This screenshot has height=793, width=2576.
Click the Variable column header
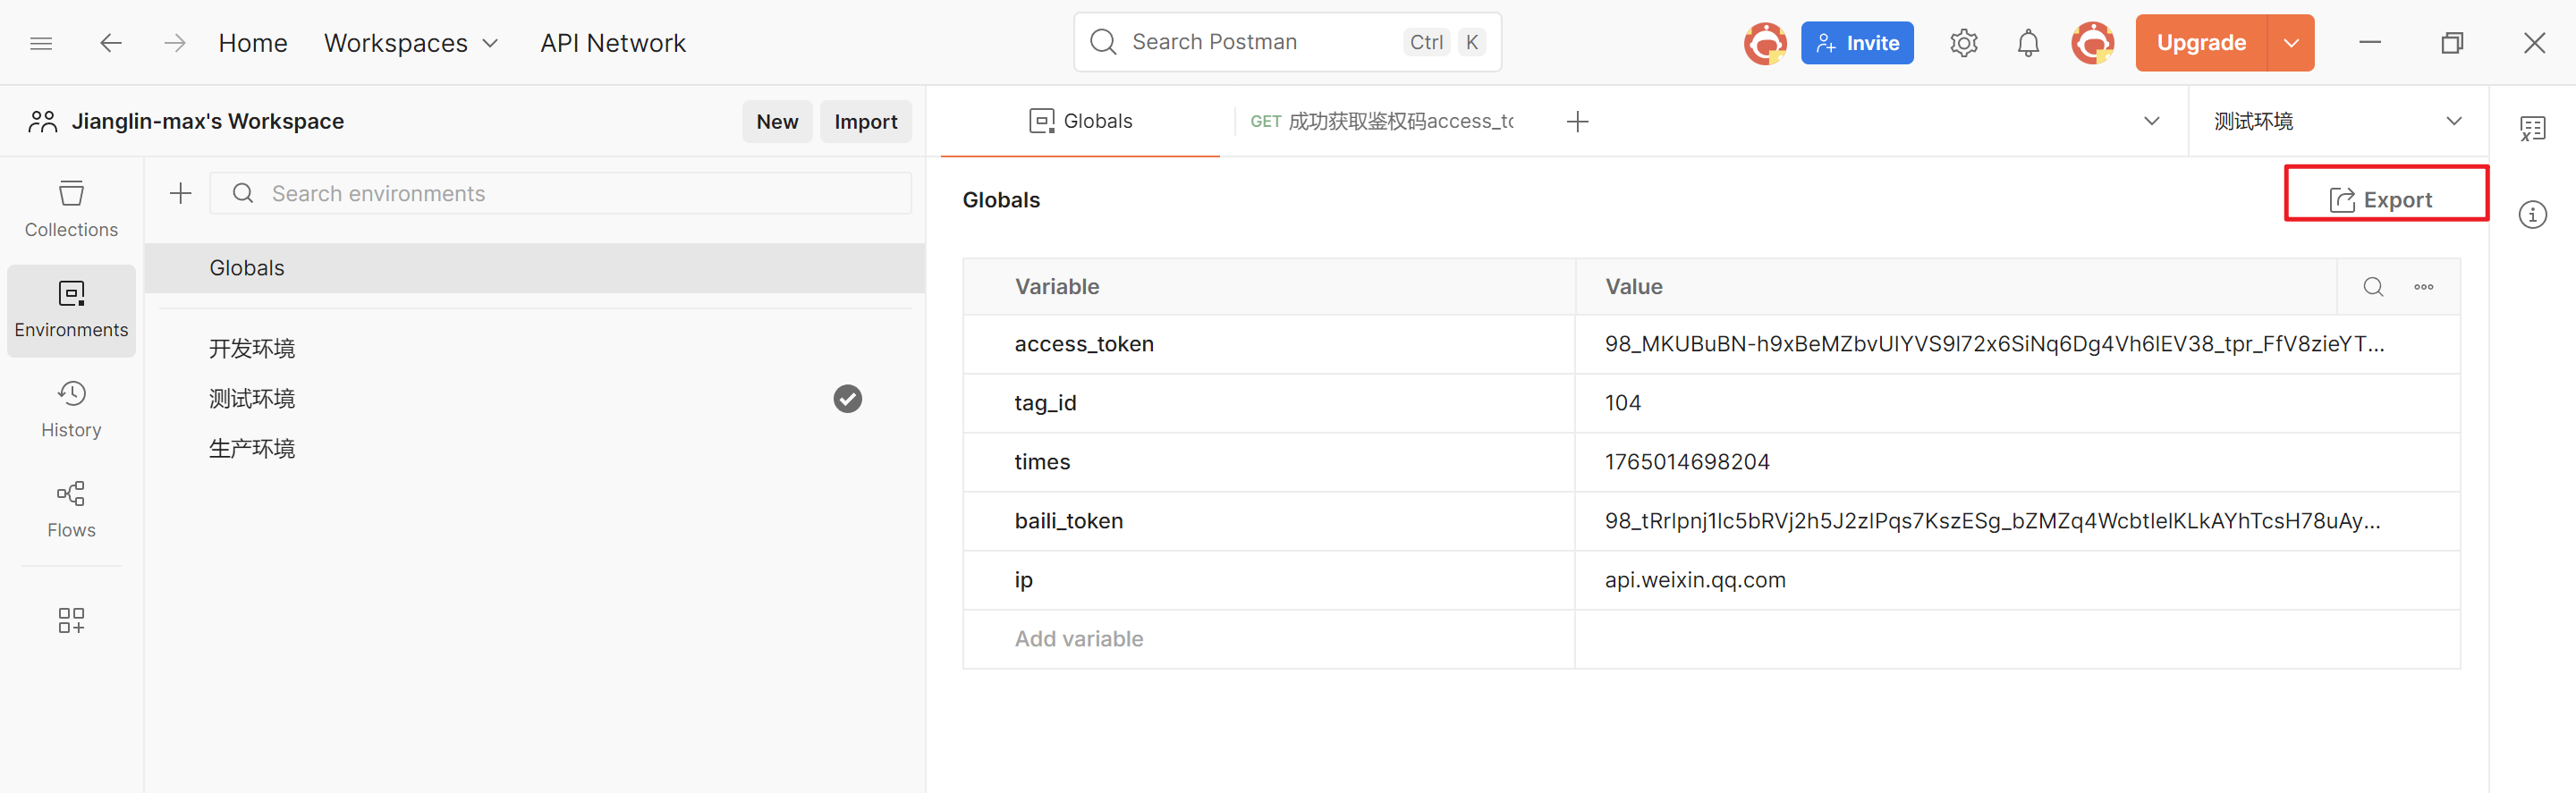click(1057, 287)
